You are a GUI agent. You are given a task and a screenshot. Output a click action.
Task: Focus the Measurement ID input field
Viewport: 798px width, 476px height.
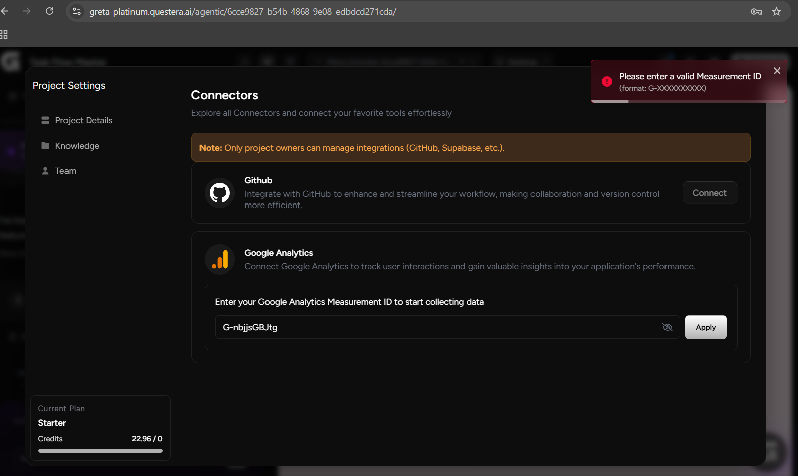(447, 327)
